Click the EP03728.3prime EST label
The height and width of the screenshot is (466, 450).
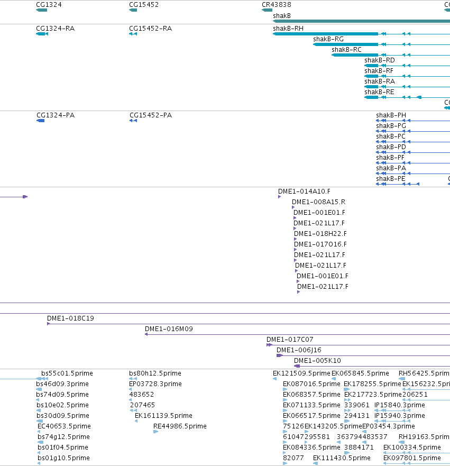[155, 384]
